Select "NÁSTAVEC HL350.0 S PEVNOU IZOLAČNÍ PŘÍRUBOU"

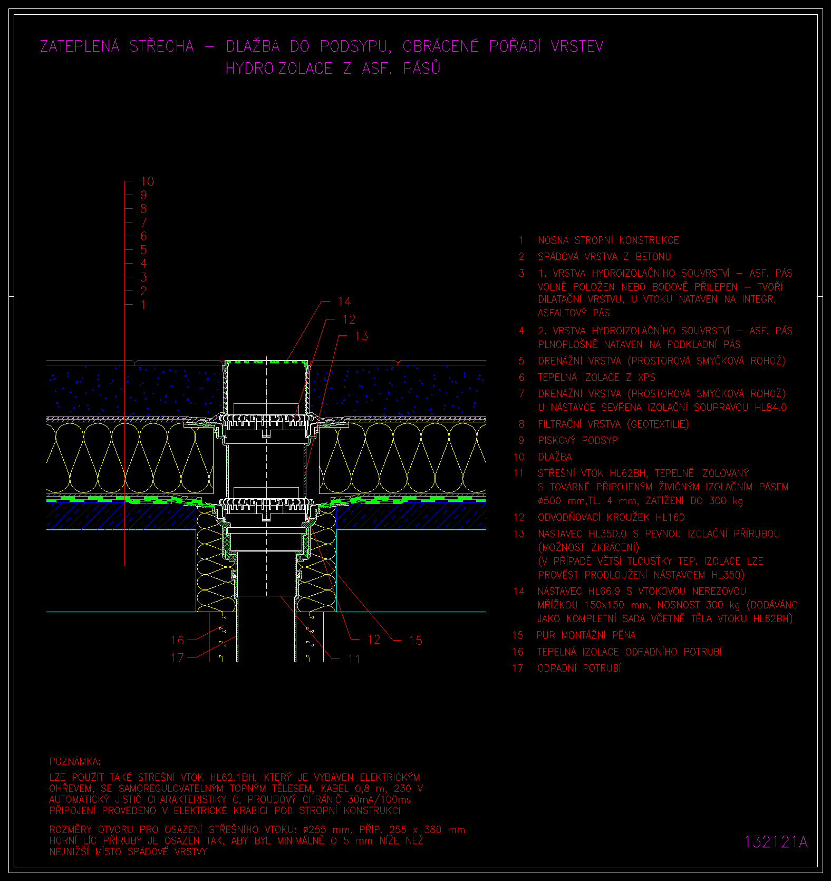pos(659,534)
